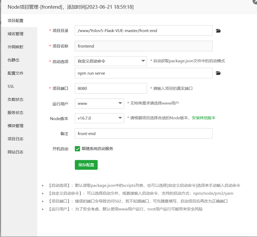
Task: Switch to the 域名管理 tab
Action: 16,34
